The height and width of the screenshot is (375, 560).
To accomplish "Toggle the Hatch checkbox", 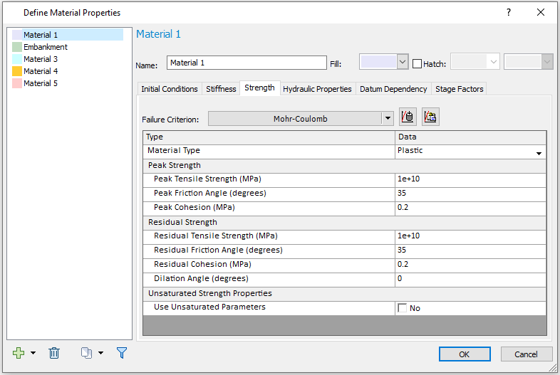I will pos(417,64).
